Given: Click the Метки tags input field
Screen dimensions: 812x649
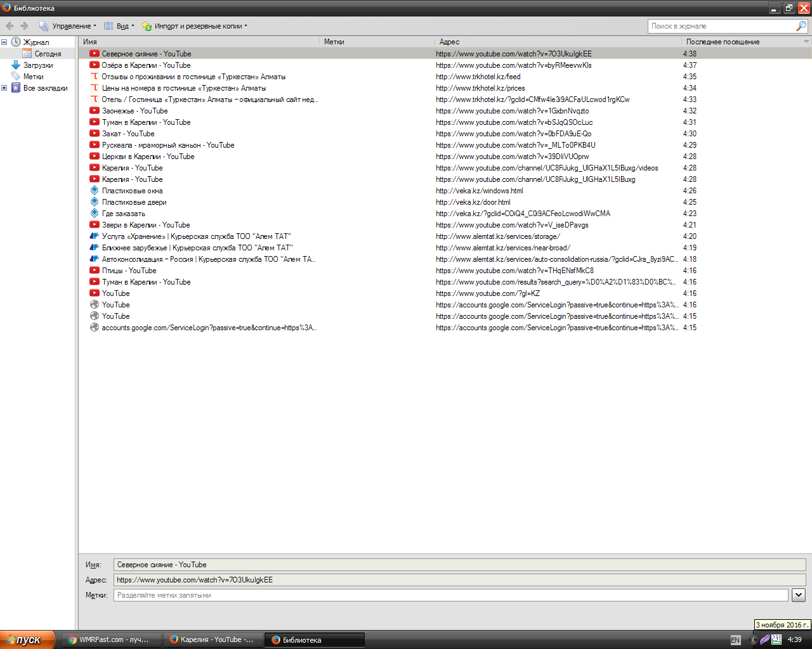Looking at the screenshot, I should click(x=450, y=595).
